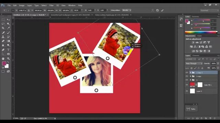This screenshot has height=123, width=220.
Task: Add an Exposure adjustment
Action: click(205, 42)
